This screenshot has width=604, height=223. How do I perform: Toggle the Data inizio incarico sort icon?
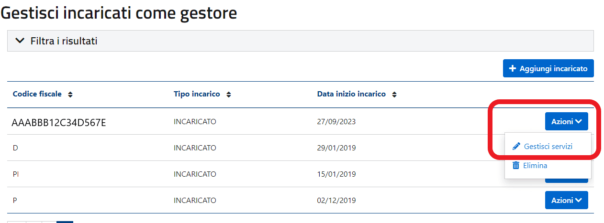tap(394, 95)
